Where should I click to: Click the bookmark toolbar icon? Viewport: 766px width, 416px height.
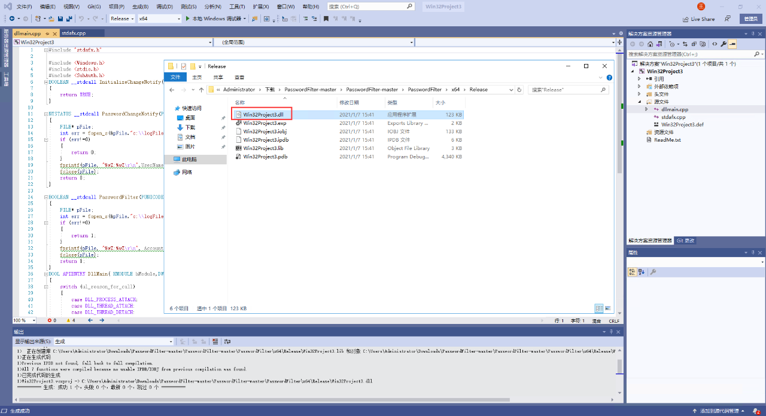326,19
